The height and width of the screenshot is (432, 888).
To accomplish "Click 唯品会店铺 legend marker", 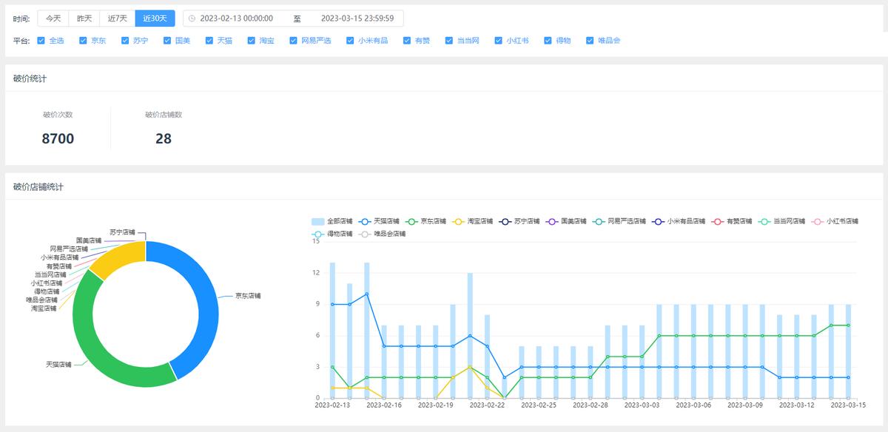I will pyautogui.click(x=365, y=234).
